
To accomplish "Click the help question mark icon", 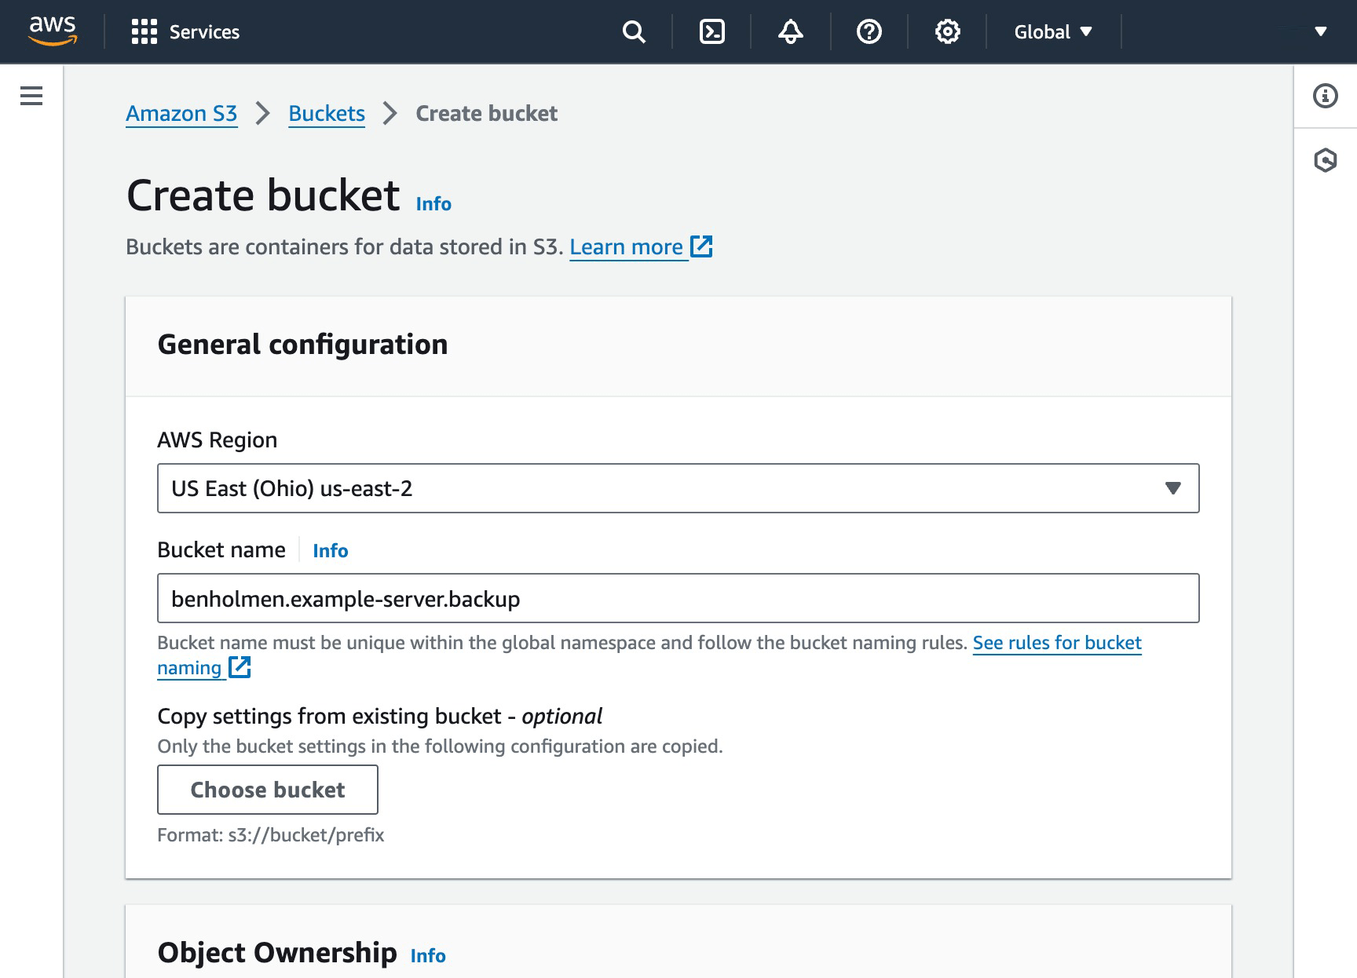I will tap(868, 31).
